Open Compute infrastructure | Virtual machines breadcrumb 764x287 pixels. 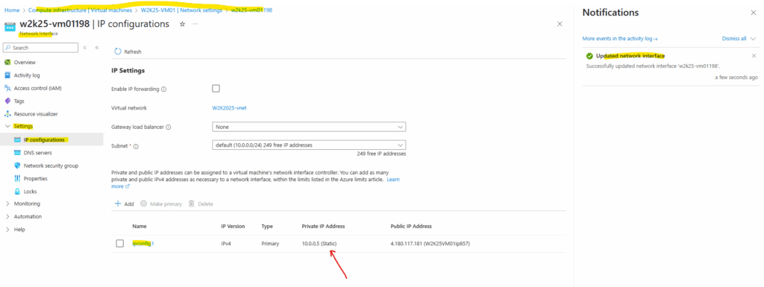pyautogui.click(x=81, y=10)
